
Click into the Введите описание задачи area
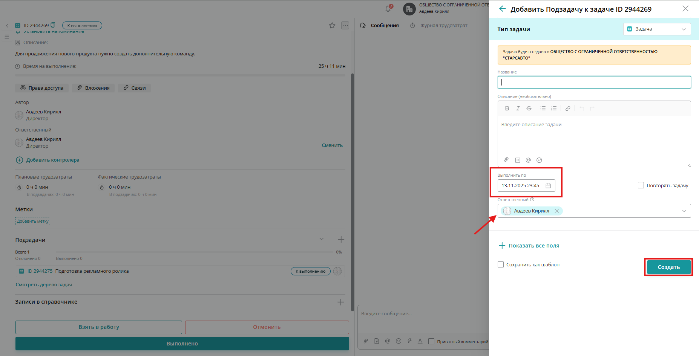[594, 136]
